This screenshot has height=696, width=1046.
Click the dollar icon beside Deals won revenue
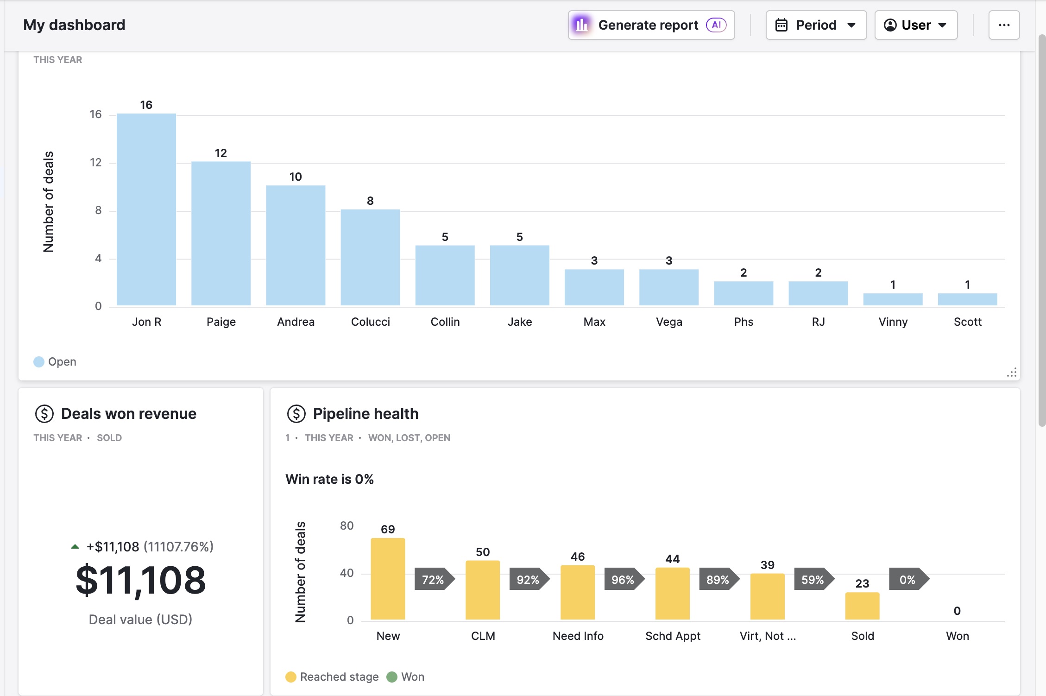44,414
